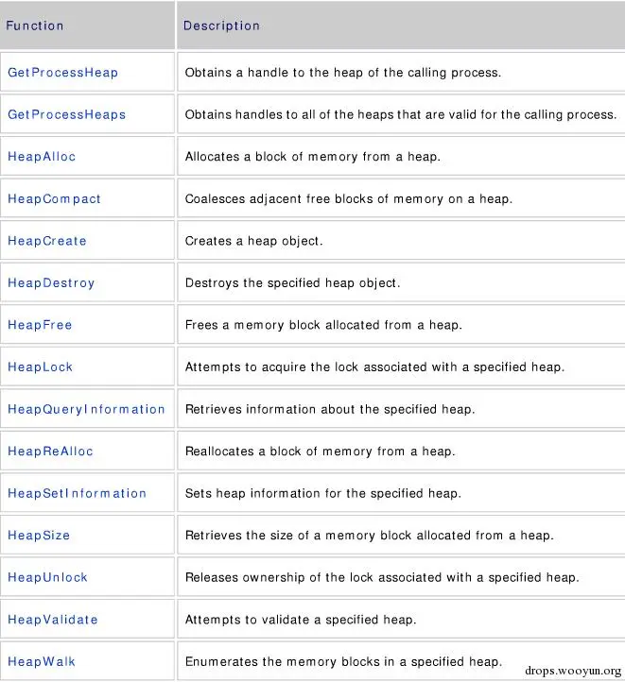Click the HeapAlloc description text

[x=312, y=157]
